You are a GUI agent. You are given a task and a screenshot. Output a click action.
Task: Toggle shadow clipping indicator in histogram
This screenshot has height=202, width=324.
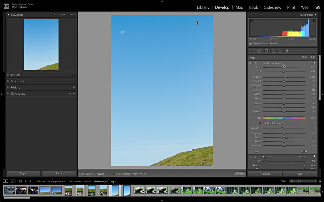(251, 21)
